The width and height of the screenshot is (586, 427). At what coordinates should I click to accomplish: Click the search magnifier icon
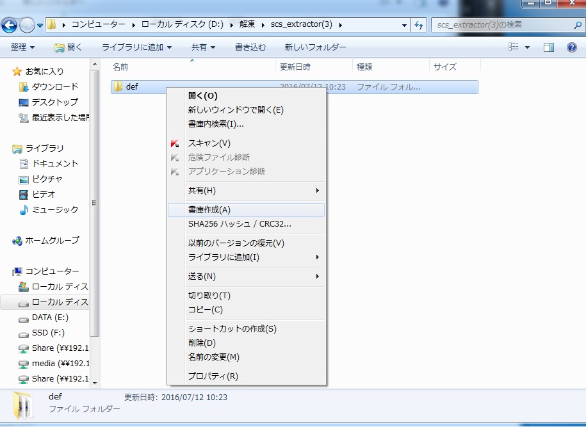tap(578, 26)
